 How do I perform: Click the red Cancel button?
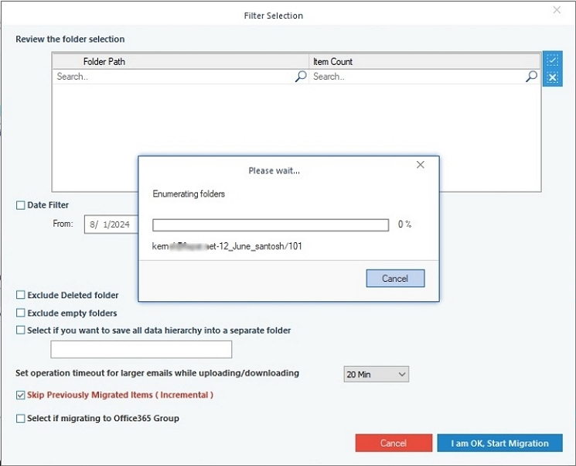click(x=394, y=444)
